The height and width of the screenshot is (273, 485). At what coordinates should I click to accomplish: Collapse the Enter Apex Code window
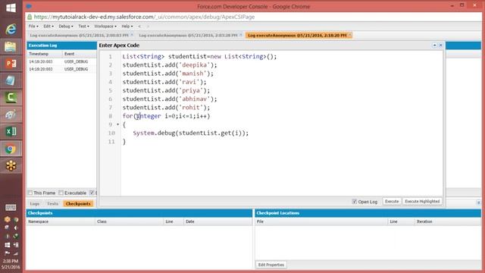point(434,45)
